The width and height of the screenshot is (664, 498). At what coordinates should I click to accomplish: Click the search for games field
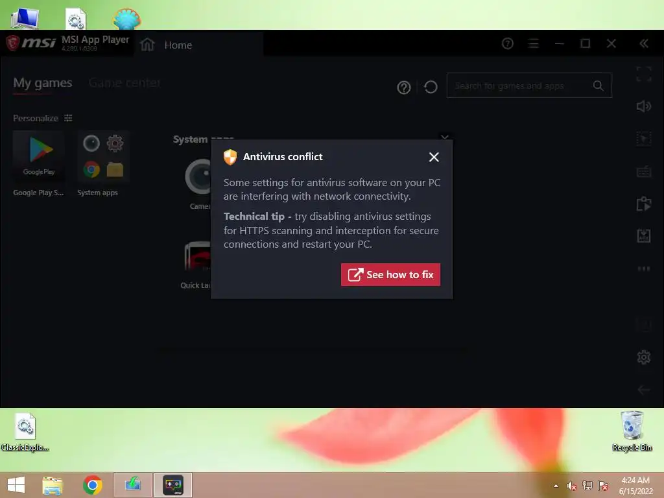point(529,86)
